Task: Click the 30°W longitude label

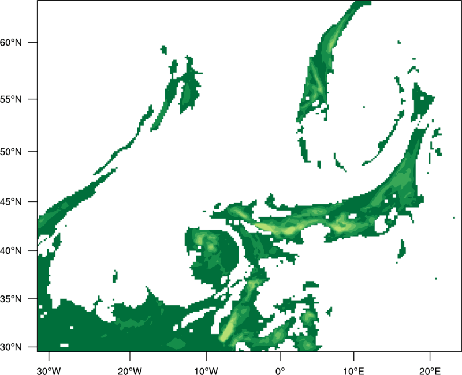Action: pyautogui.click(x=49, y=371)
